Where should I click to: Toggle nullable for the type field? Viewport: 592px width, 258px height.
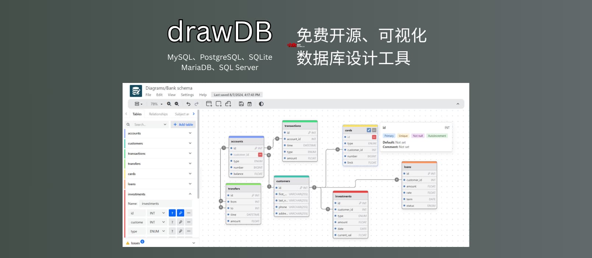(172, 231)
